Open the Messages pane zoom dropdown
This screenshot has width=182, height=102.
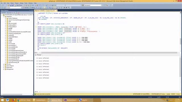pos(40,92)
